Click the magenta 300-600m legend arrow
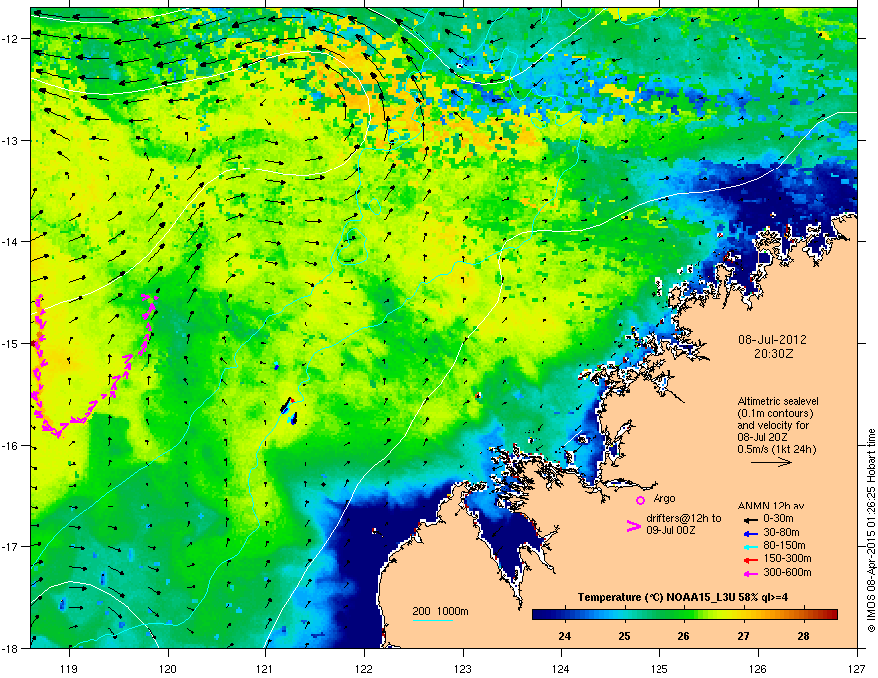The image size is (878, 678). pos(749,573)
